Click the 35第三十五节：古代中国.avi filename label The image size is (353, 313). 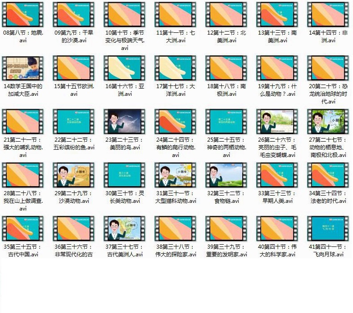tap(23, 250)
